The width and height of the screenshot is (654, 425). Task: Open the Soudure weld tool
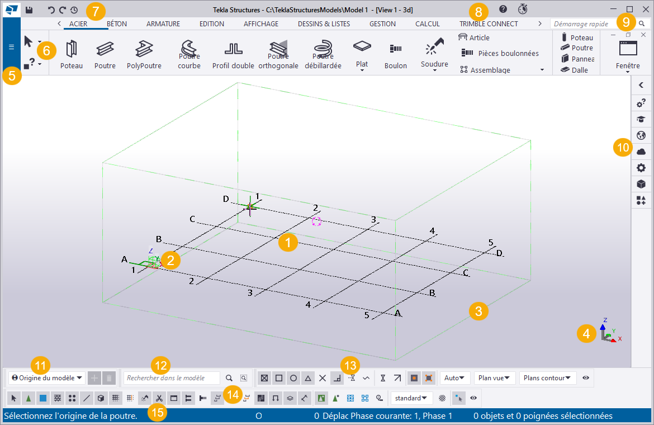pos(434,53)
